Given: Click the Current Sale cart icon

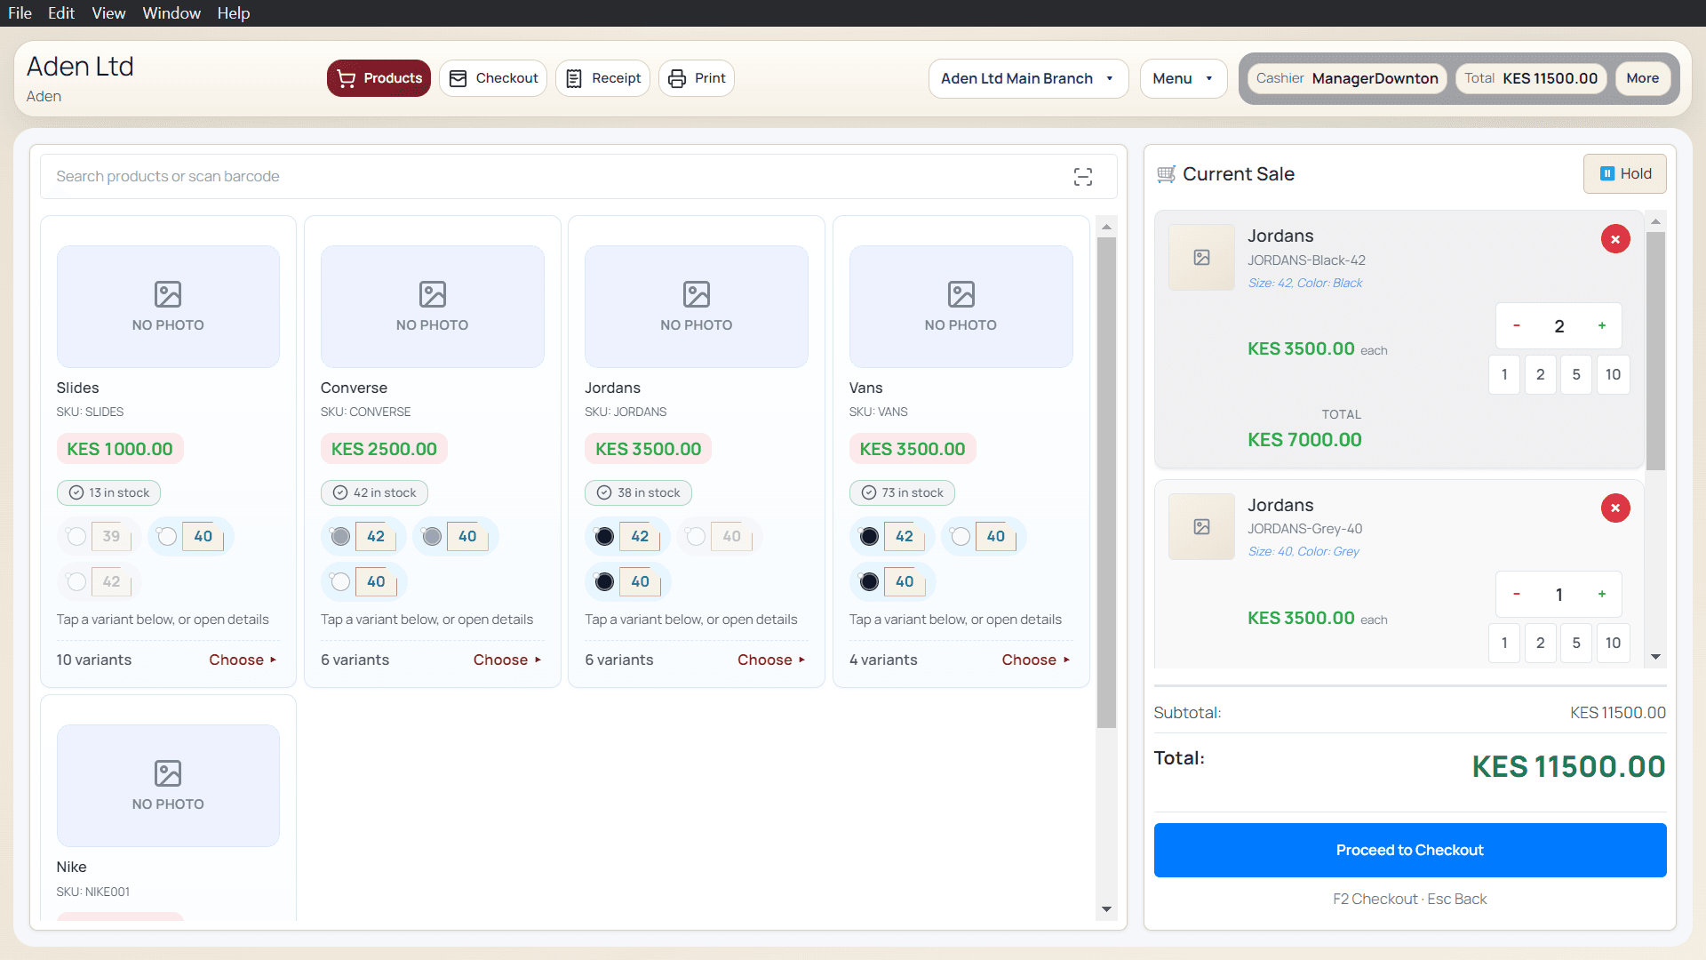Looking at the screenshot, I should point(1166,174).
